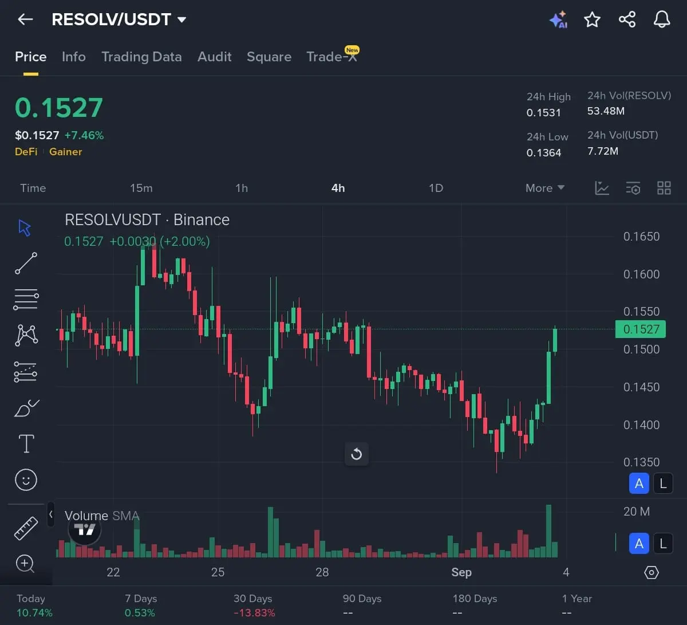This screenshot has width=687, height=625.
Task: Click the 1 Year performance entry
Action: (577, 606)
